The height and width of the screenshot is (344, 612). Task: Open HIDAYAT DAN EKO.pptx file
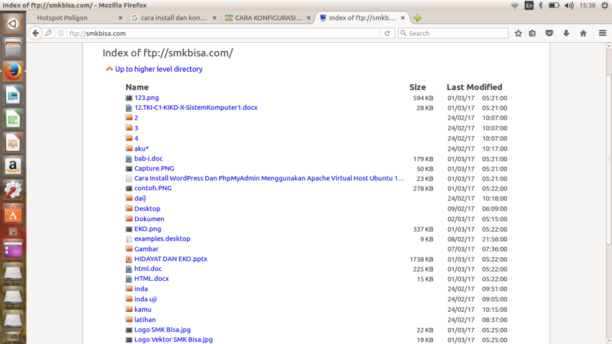click(x=171, y=259)
